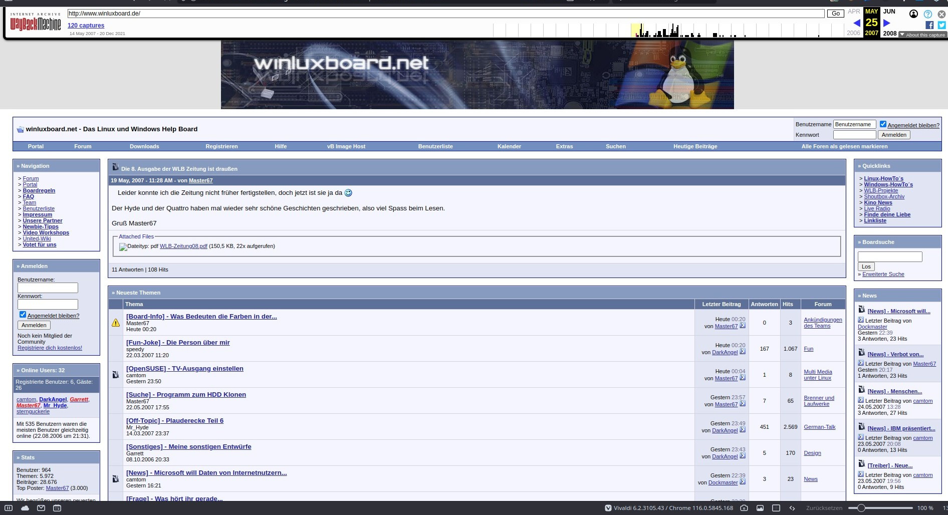Open the Wayback user account icon
Viewport: 948px width, 515px height.
tap(914, 14)
